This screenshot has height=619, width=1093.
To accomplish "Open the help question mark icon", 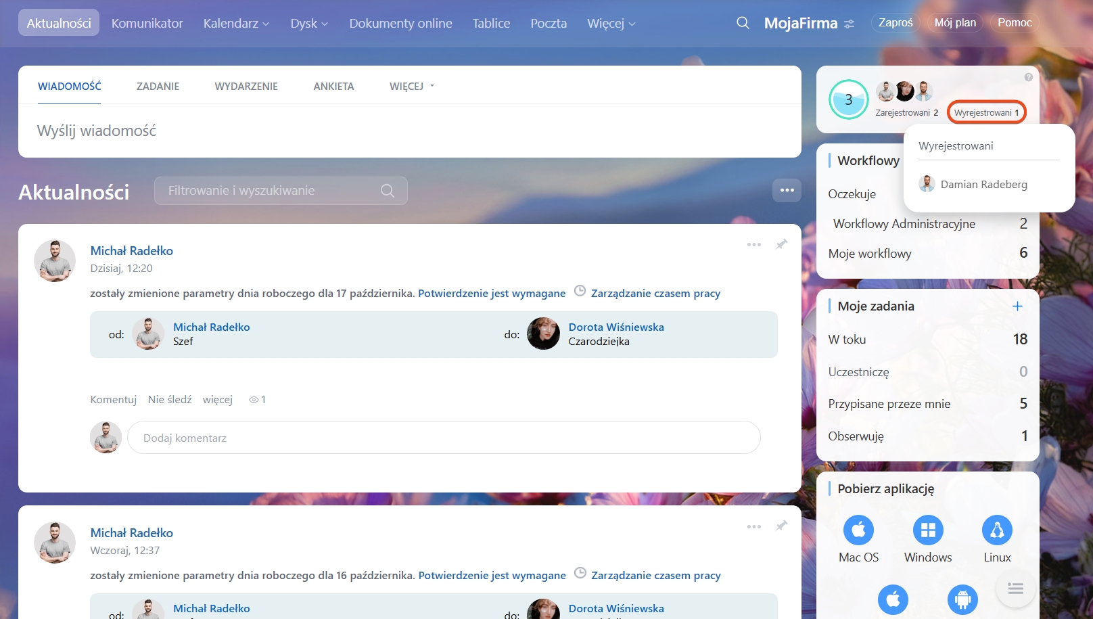I will coord(1028,77).
